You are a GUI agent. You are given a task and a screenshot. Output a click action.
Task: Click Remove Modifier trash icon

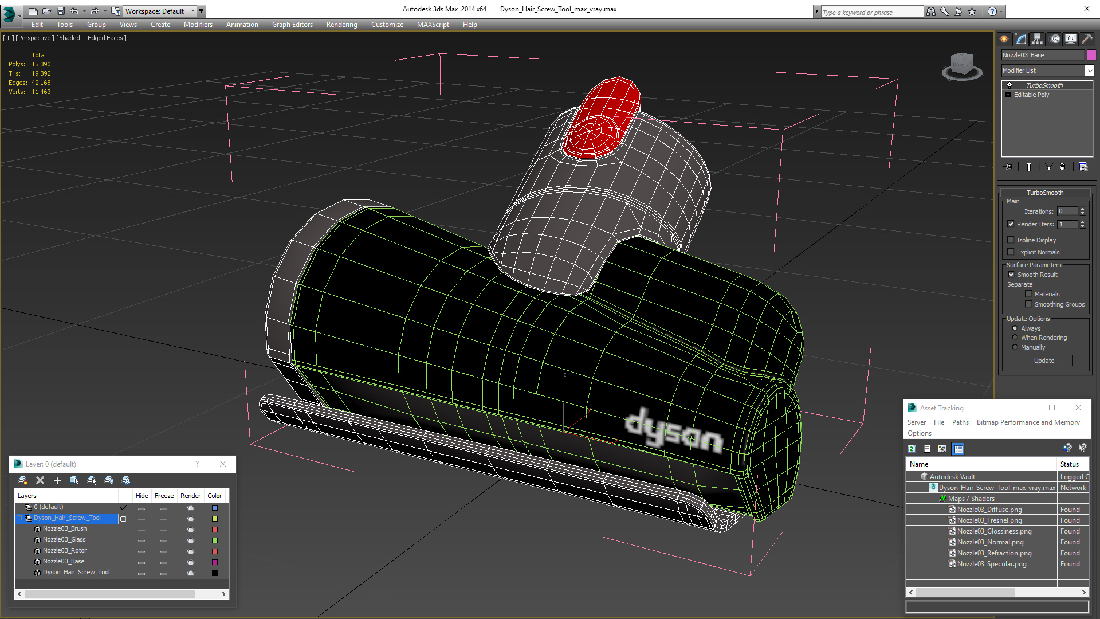click(1063, 167)
